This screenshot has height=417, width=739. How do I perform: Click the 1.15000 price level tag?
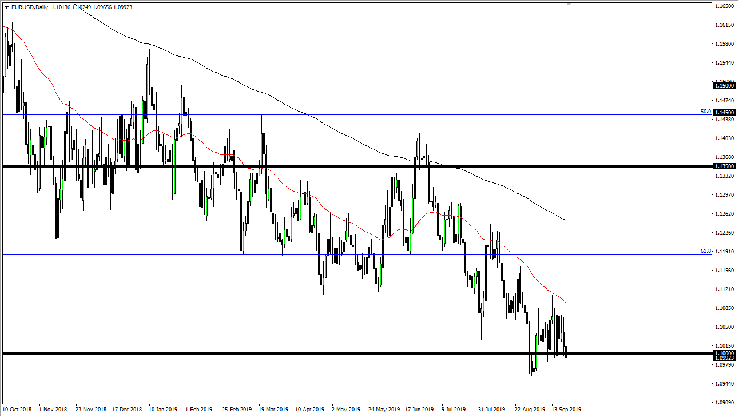(x=723, y=86)
